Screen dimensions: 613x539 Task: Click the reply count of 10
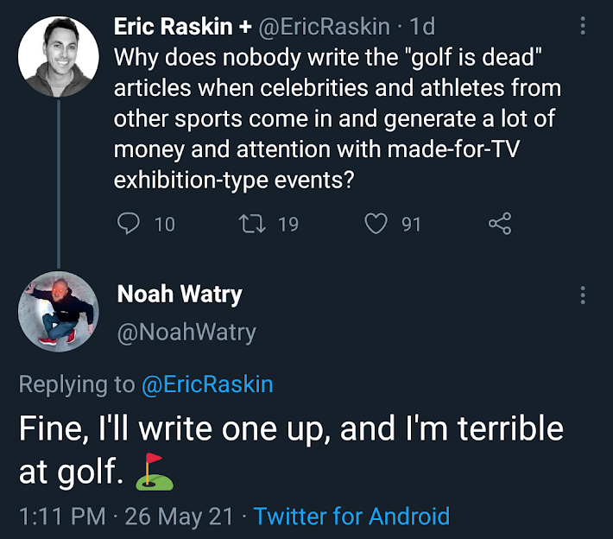164,225
